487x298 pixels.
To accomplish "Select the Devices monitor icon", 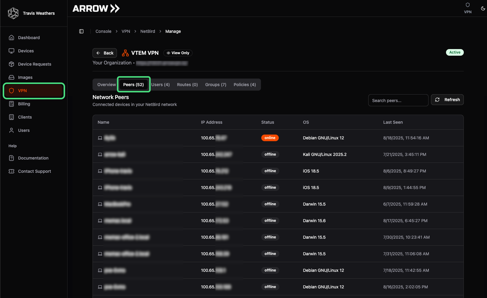I will [x=11, y=51].
